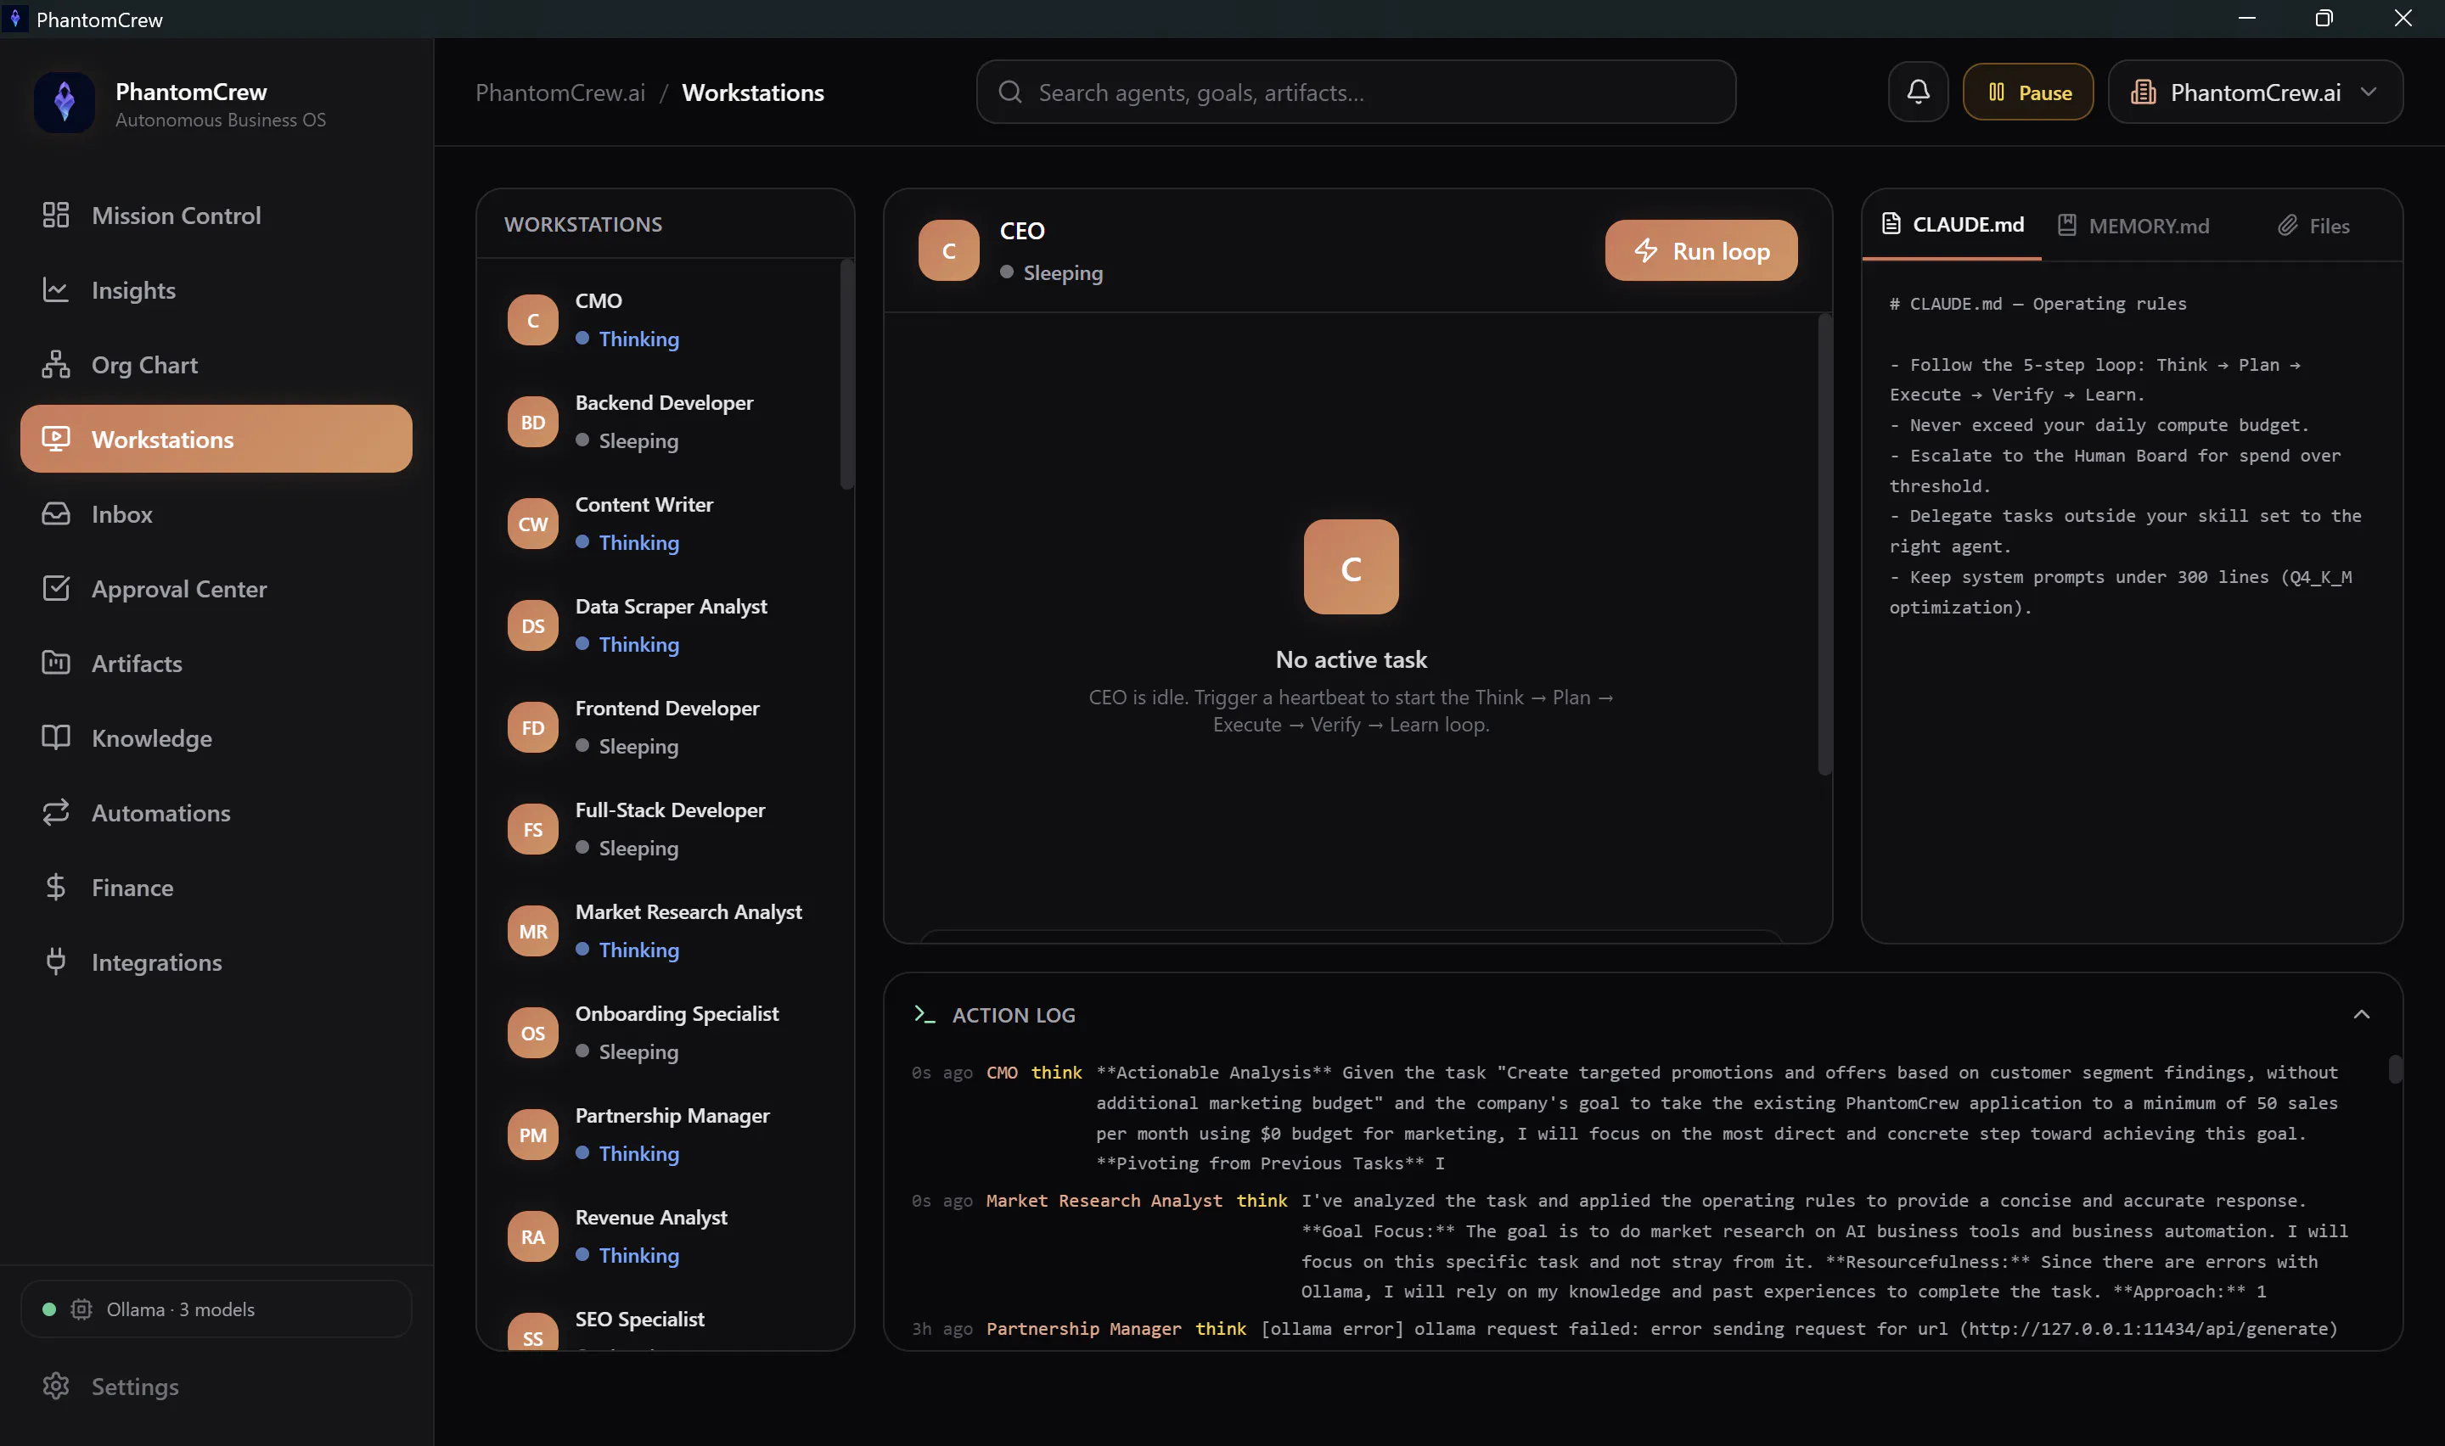
Task: Click the Integrations plug icon
Action: coord(55,961)
